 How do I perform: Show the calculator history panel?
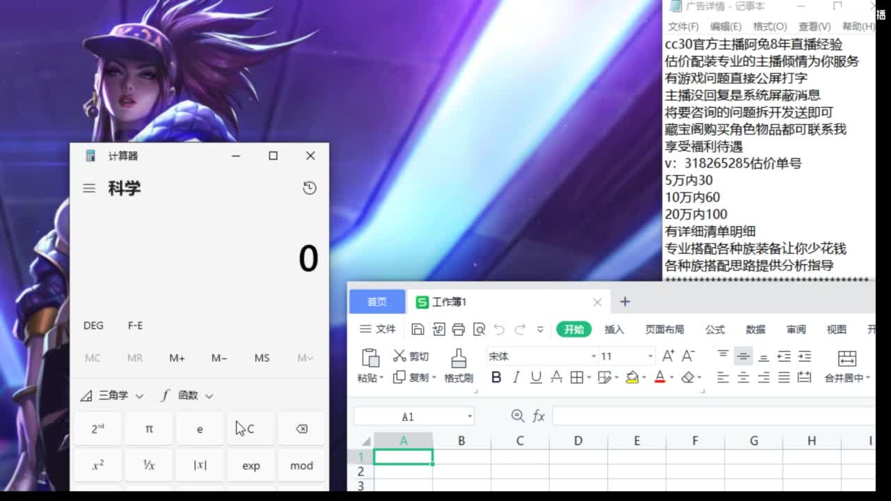(x=310, y=189)
